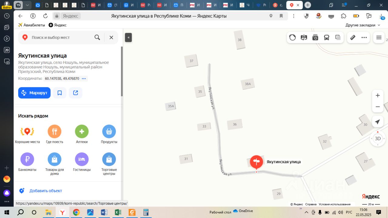Viewport: 388px width, 218px height.
Task: Find nearby Гостиницы
Action: click(x=82, y=162)
